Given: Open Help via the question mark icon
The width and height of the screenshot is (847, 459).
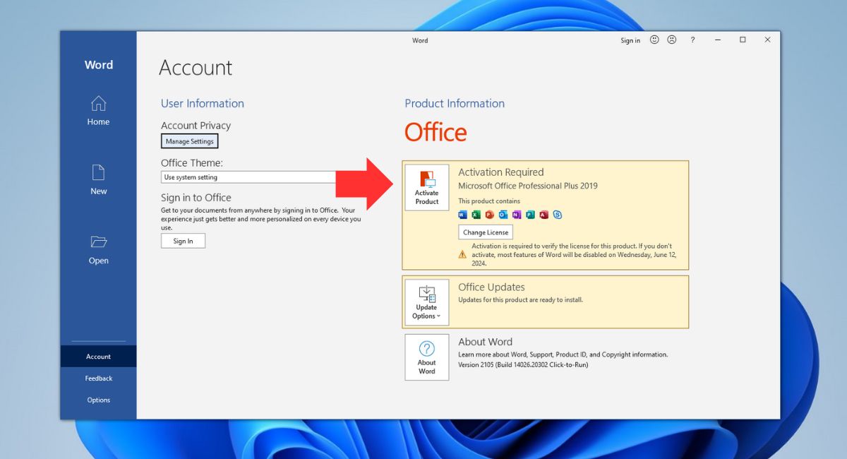Looking at the screenshot, I should (x=692, y=40).
